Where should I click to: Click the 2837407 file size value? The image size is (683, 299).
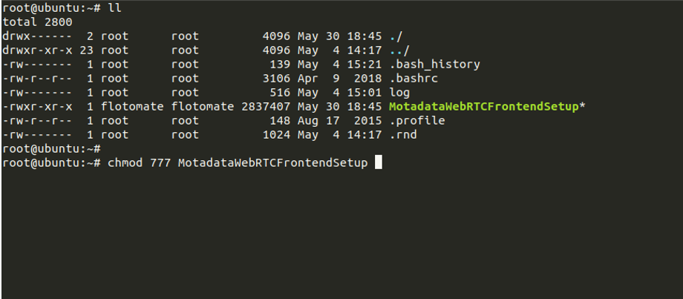point(266,107)
